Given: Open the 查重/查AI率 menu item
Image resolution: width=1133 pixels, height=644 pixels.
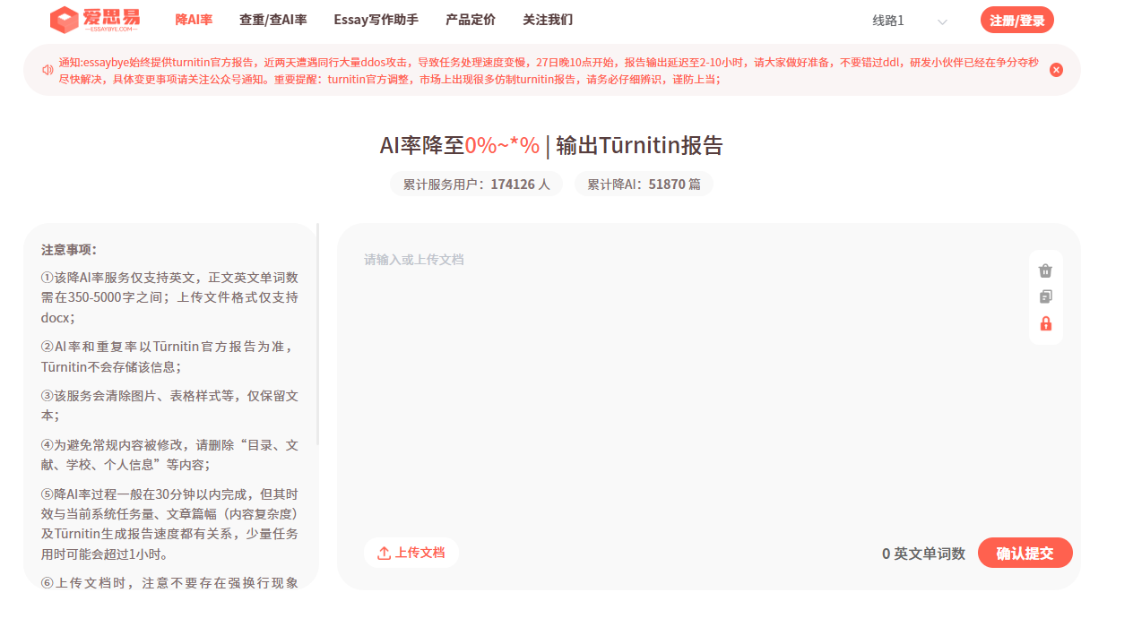Looking at the screenshot, I should point(273,20).
